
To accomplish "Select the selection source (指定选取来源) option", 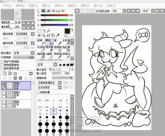I will (x=2, y=68).
